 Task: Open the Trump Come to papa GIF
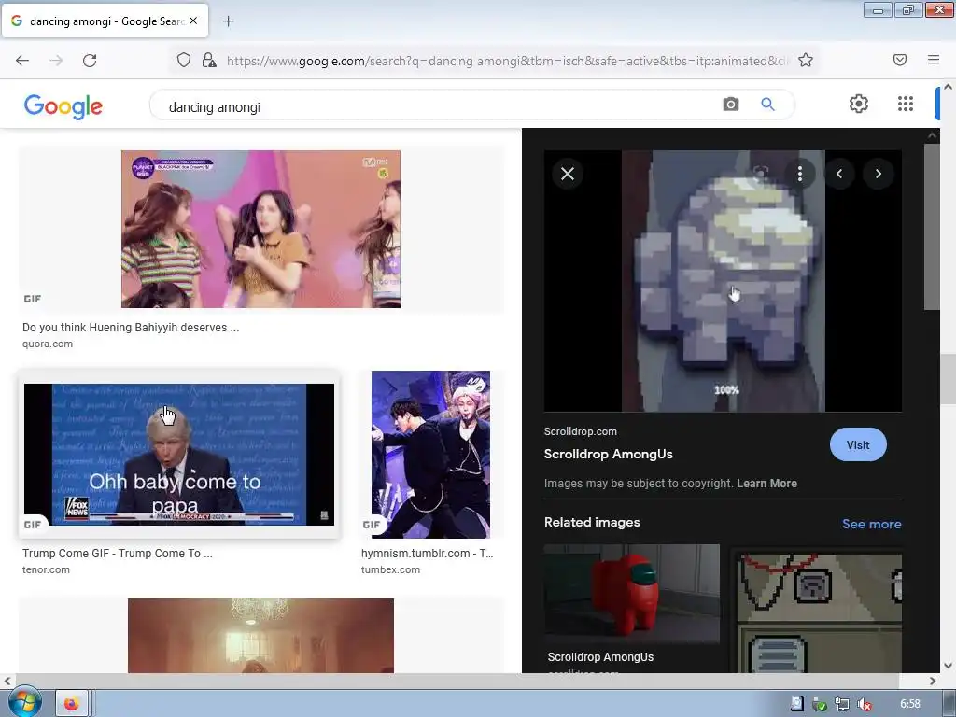point(179,455)
